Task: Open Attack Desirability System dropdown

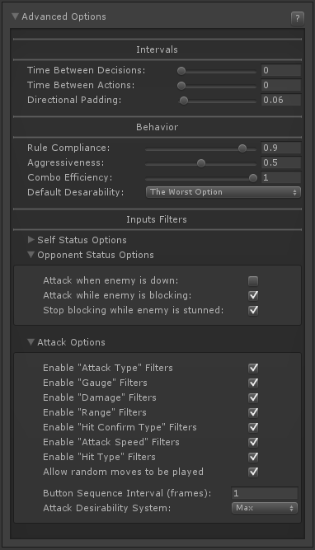Action: 265,508
